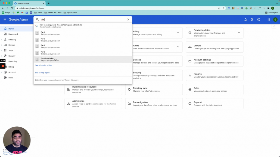The width and height of the screenshot is (280, 157).
Task: Click the Support help icon
Action: [190, 104]
